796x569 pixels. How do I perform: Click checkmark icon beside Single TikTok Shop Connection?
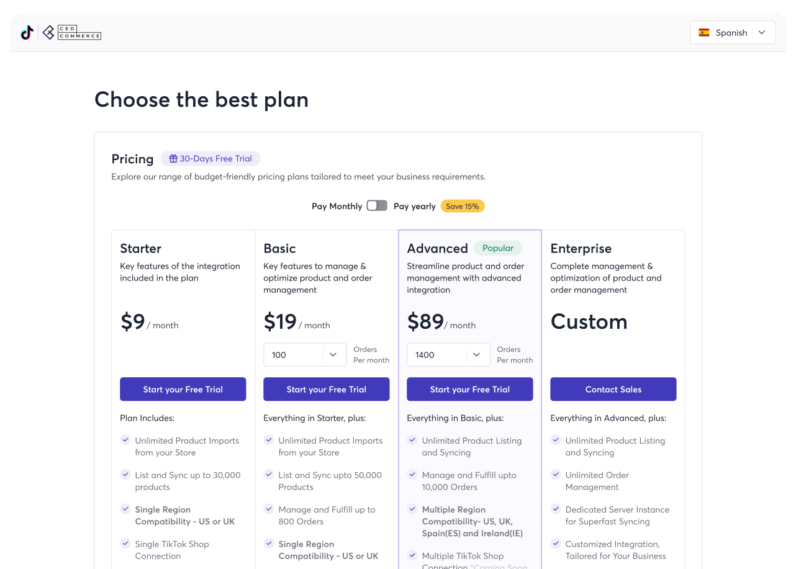(x=125, y=544)
